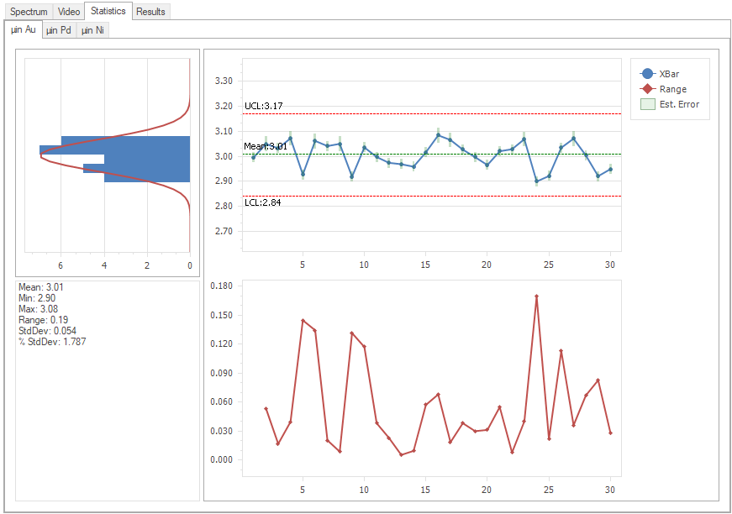Show statistics for µin Pd
732x514 pixels.
pyautogui.click(x=59, y=30)
